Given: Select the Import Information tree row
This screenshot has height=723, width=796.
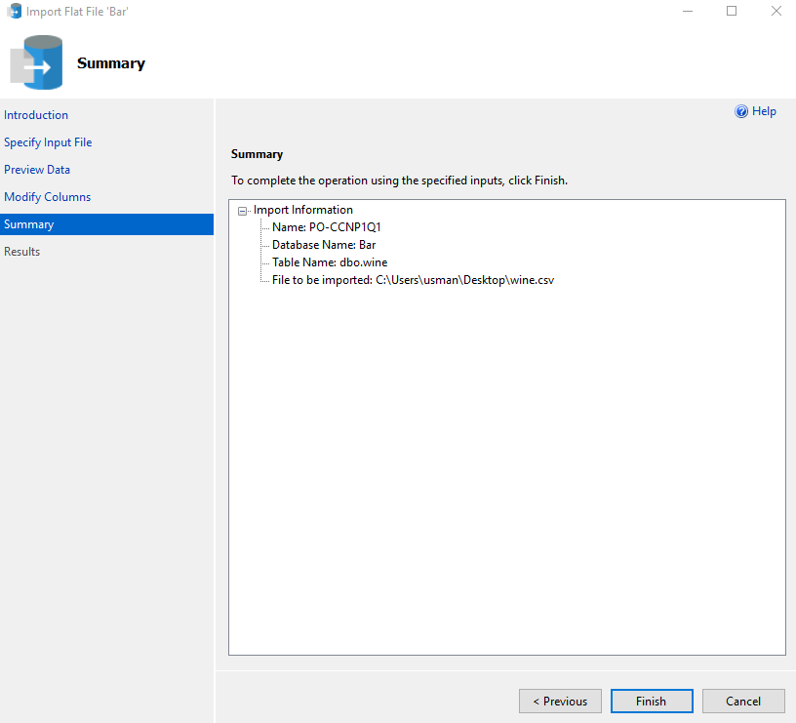Looking at the screenshot, I should coord(303,210).
